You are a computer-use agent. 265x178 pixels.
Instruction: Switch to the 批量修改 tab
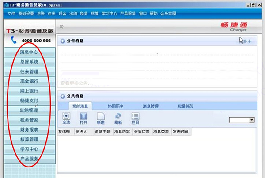[x=185, y=106]
